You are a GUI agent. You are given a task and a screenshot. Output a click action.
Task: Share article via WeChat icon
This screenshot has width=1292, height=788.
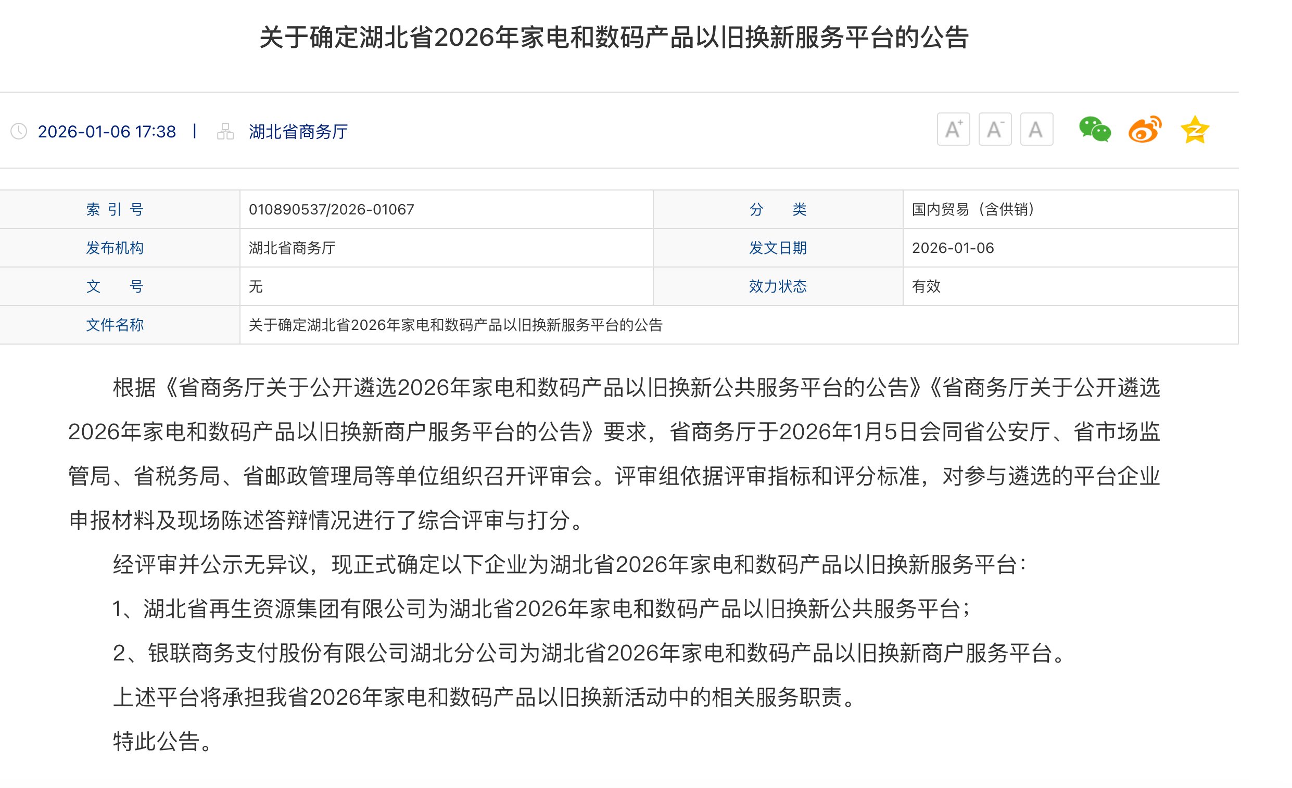click(x=1094, y=130)
